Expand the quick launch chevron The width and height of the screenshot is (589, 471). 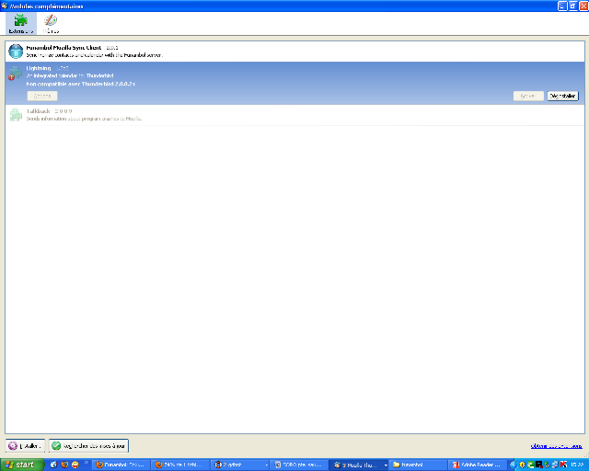(86, 463)
